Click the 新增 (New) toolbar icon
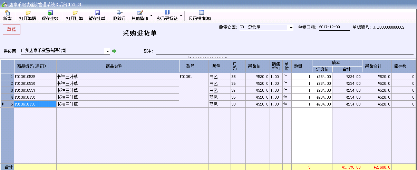The height and width of the screenshot is (170, 417). click(7, 13)
